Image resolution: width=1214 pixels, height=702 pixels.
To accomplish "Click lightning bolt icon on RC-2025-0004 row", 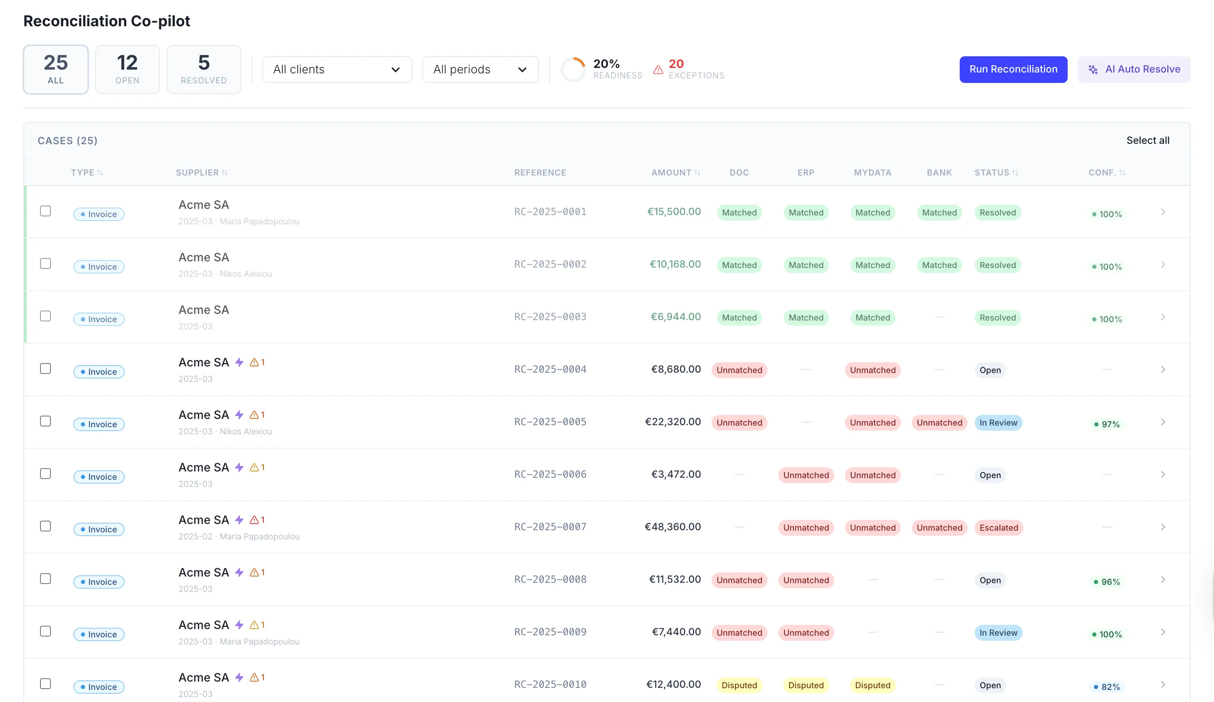I will point(239,362).
